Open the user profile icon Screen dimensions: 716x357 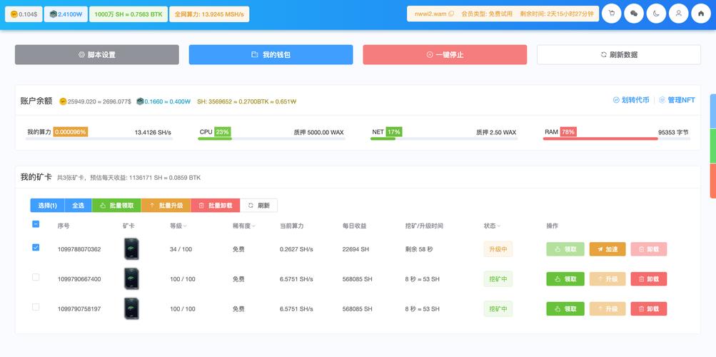679,14
